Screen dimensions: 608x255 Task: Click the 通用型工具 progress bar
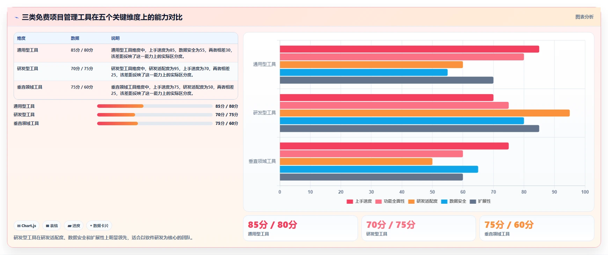click(x=155, y=106)
